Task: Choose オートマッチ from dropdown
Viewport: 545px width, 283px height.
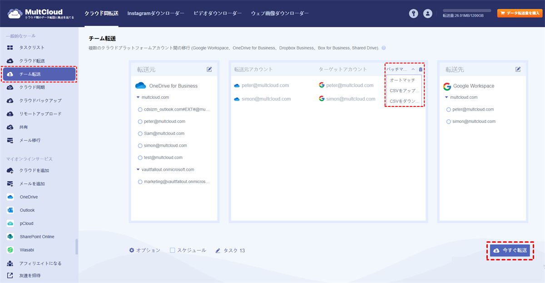Action: coord(403,80)
